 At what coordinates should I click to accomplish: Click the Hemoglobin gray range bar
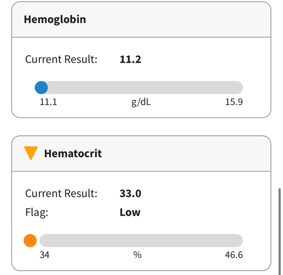pyautogui.click(x=141, y=87)
